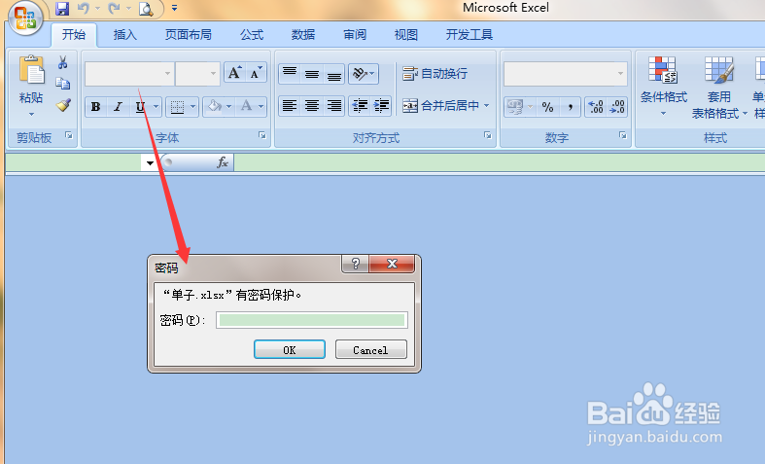Open the Customize Quick Access Toolbar arrow

(174, 9)
